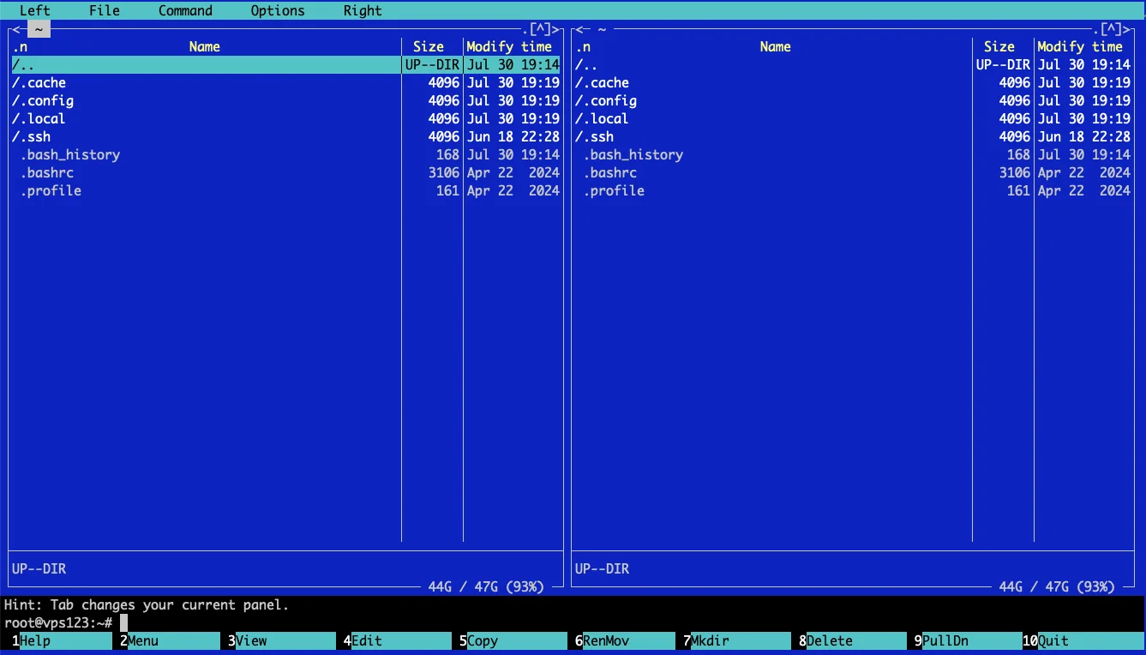Open the Left menu
1146x655 pixels.
tap(35, 10)
